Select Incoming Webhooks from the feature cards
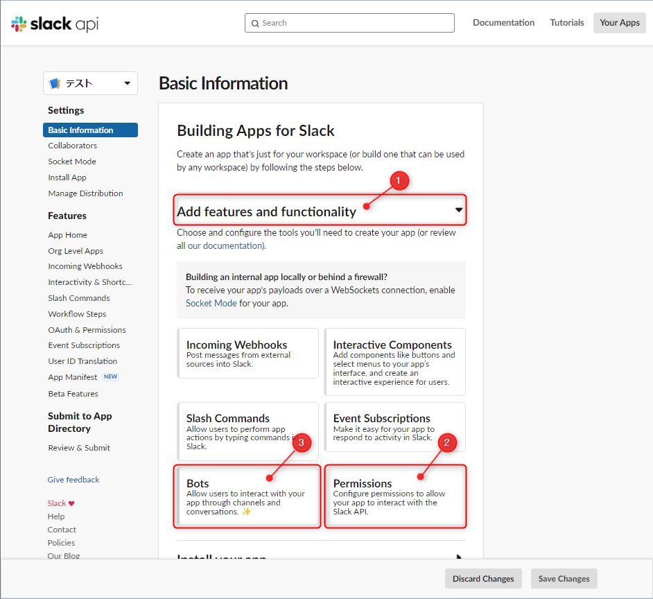Screen dimensions: 653x599 (247, 353)
